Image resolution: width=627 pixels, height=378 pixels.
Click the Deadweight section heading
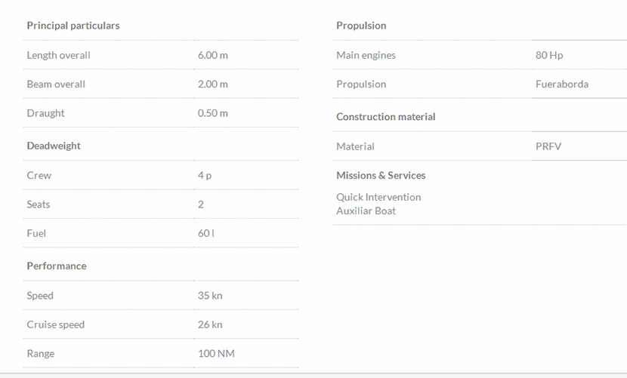54,146
